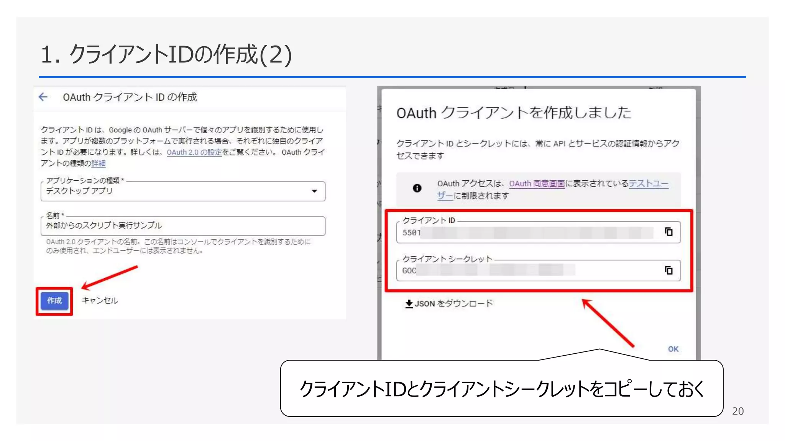Click the クライアント ID text field
785x441 pixels.
point(529,233)
